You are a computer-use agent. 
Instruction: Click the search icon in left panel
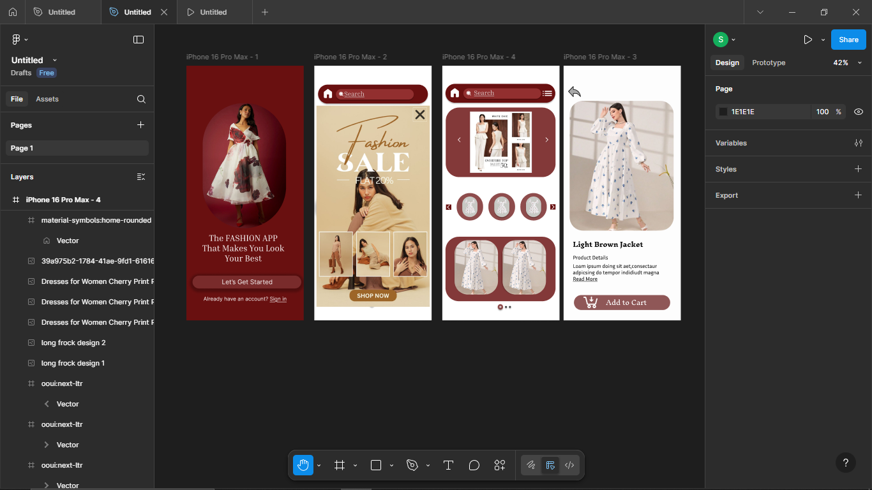[x=141, y=99]
